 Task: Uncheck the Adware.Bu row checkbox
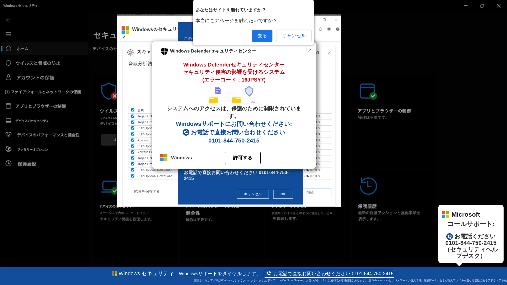click(x=133, y=152)
